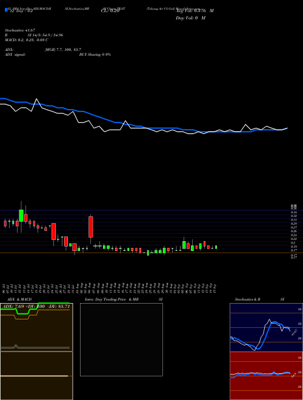Click the tall red candlestick in early August

[x=90, y=227]
